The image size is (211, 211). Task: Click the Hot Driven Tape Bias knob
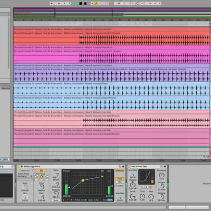pos(151,196)
